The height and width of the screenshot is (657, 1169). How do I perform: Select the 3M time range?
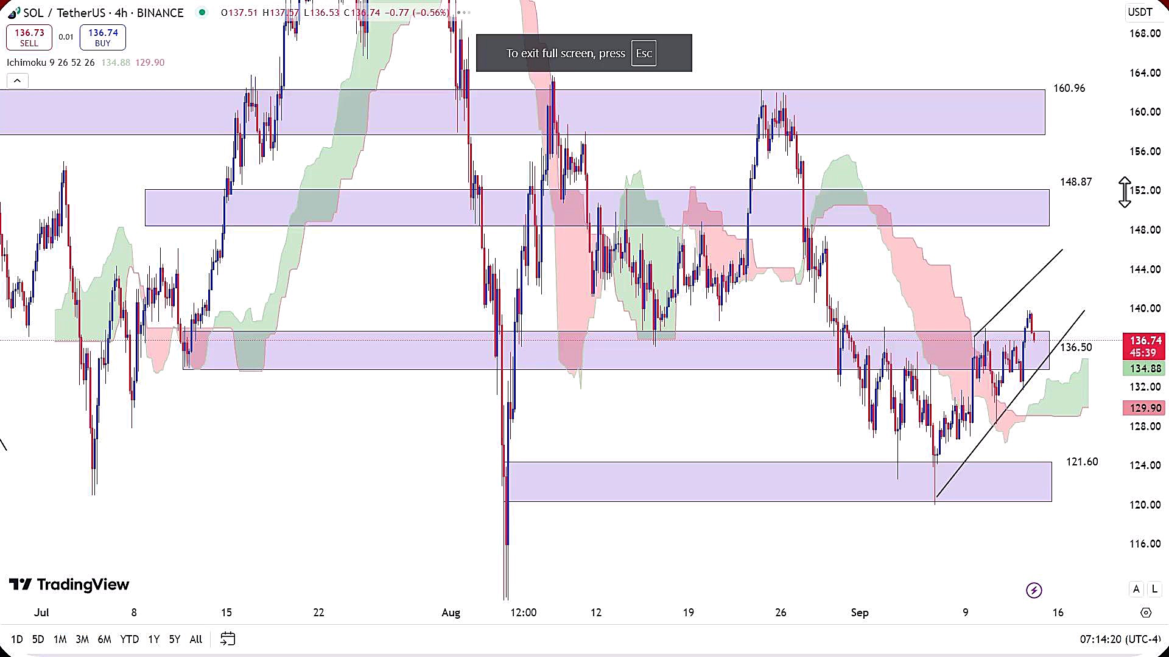(82, 639)
